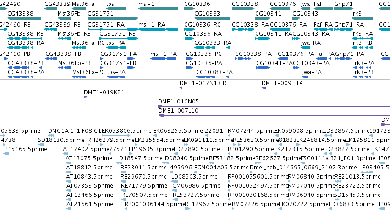Select protein msl-1-PA
Viewport: 390px width, 211px height.
pos(163,59)
